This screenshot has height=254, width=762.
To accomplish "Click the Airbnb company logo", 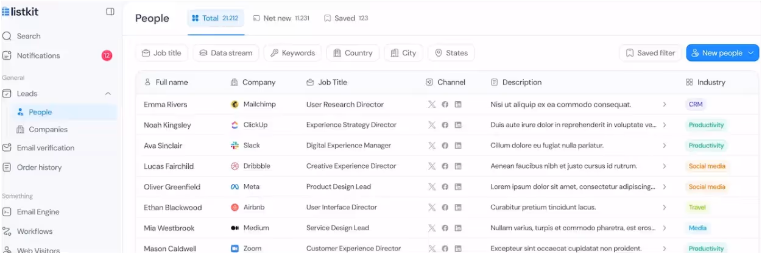I will (235, 207).
